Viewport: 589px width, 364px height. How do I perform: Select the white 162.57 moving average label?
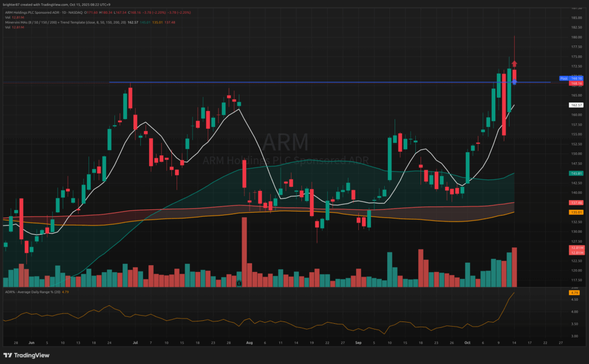[x=576, y=105]
